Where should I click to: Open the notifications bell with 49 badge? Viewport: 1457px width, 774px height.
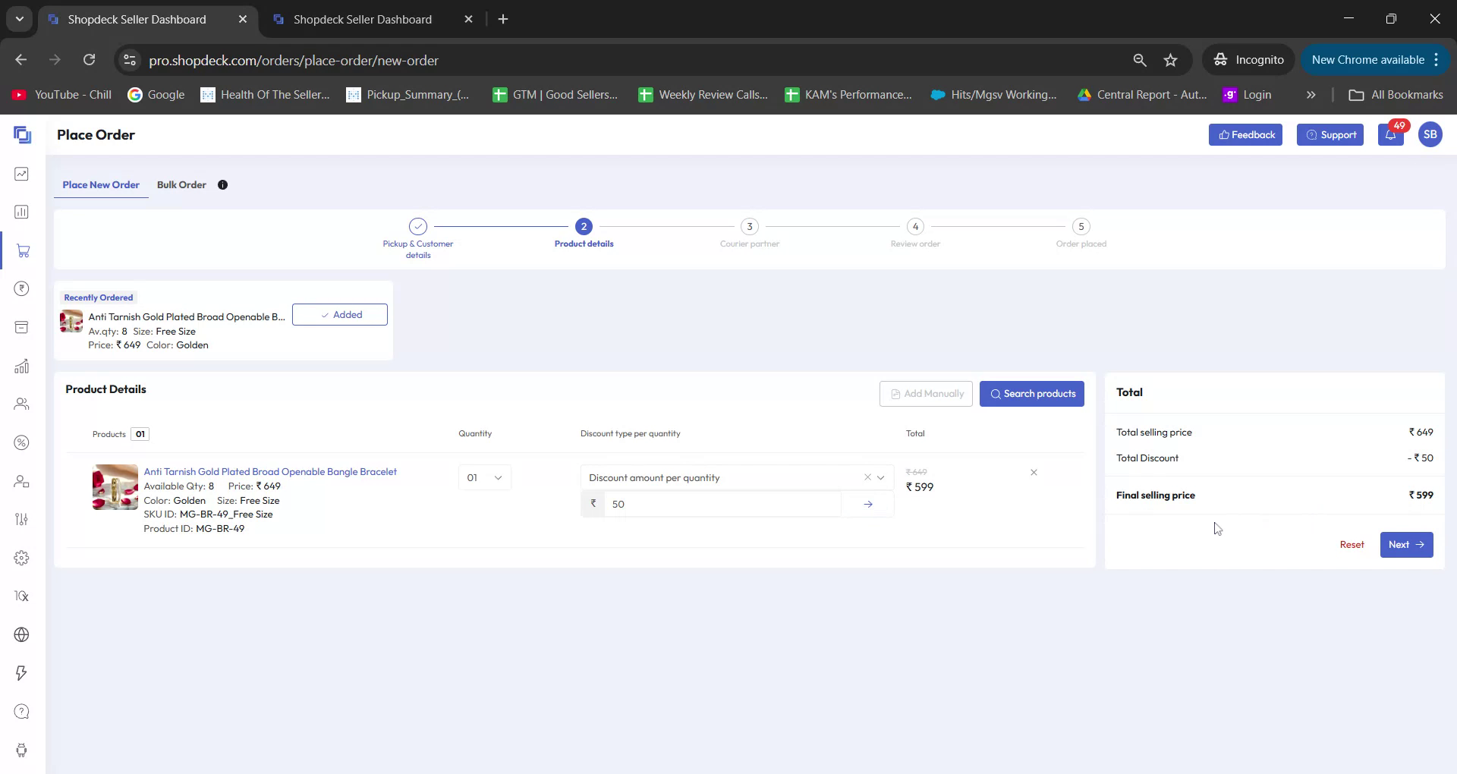click(1391, 134)
